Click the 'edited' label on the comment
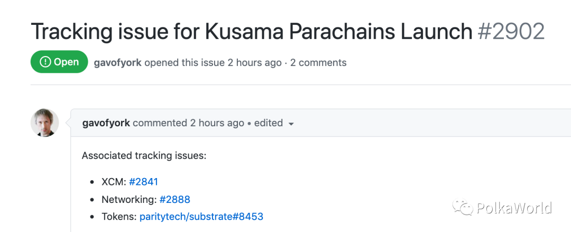This screenshot has height=232, width=571. point(268,123)
